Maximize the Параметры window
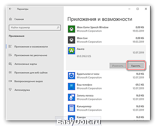156x126 pixels. pos(138,9)
